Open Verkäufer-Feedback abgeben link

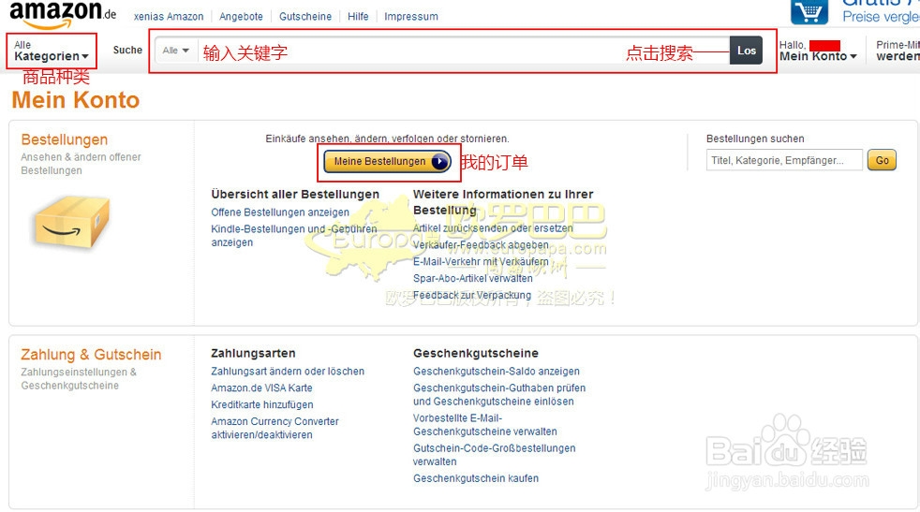pyautogui.click(x=482, y=245)
